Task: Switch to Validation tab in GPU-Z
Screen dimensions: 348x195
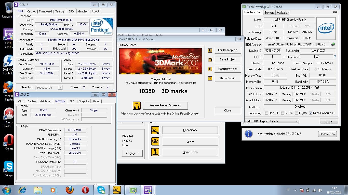Action: 283,13
